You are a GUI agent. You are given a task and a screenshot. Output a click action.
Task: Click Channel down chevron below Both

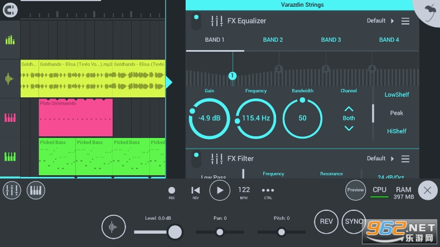click(349, 129)
